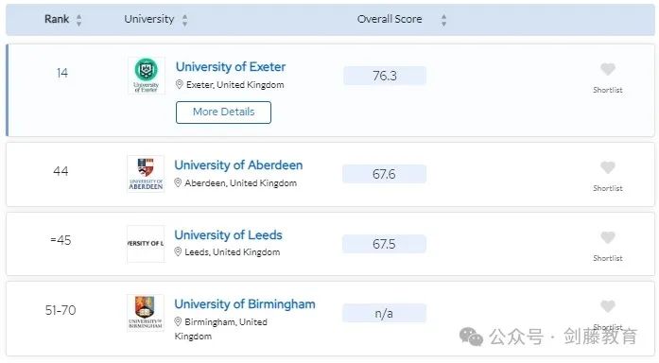Open the University of Leeds link

point(228,234)
